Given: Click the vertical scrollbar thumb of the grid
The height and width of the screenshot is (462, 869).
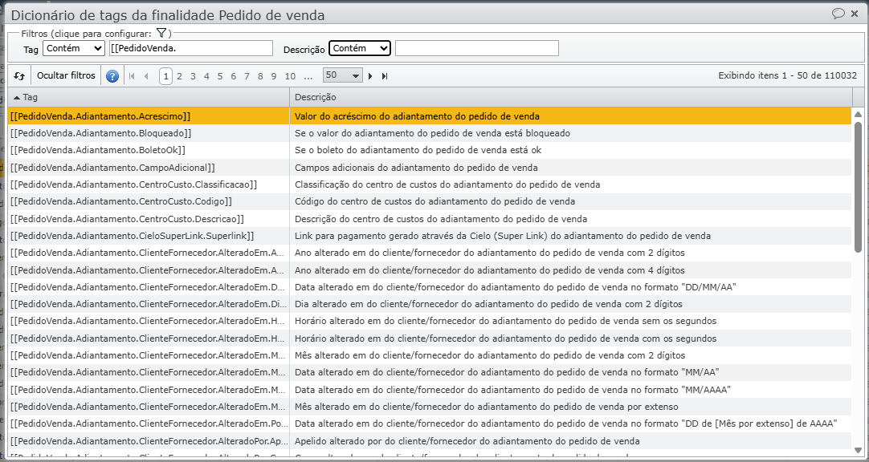Looking at the screenshot, I should click(x=858, y=187).
